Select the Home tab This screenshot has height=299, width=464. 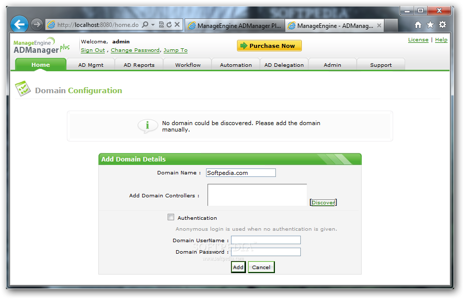click(41, 65)
